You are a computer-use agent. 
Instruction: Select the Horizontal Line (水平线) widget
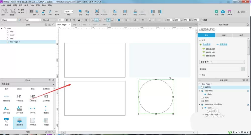tap(33, 108)
